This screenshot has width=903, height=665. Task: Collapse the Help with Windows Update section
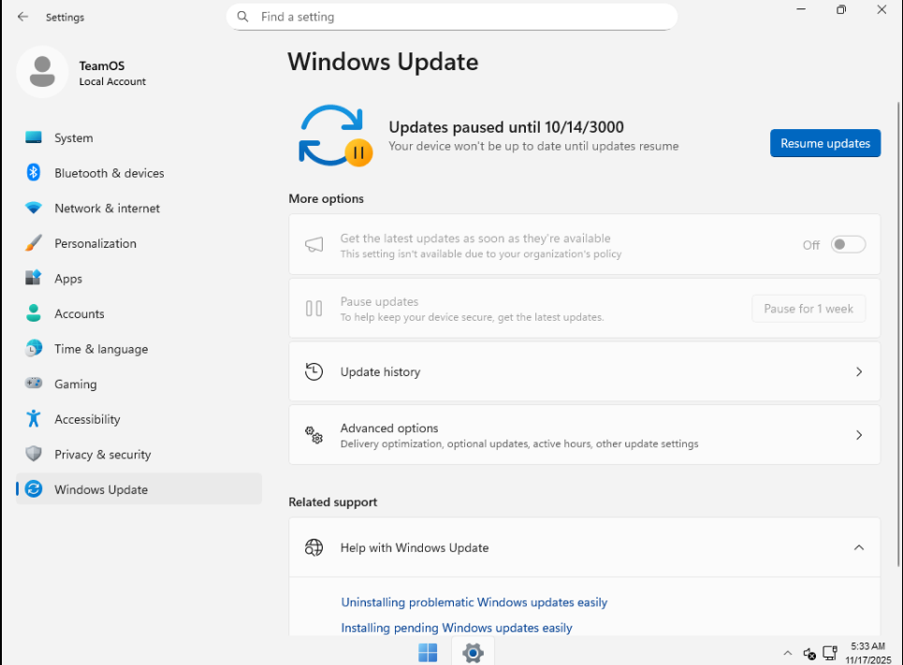(x=859, y=547)
